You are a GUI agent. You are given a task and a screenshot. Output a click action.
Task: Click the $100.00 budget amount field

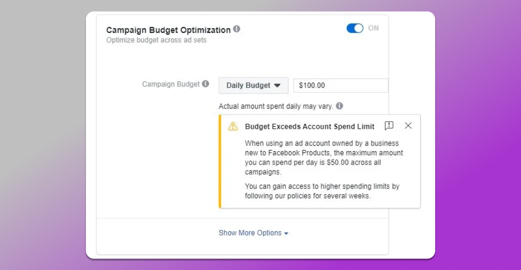pyautogui.click(x=340, y=85)
